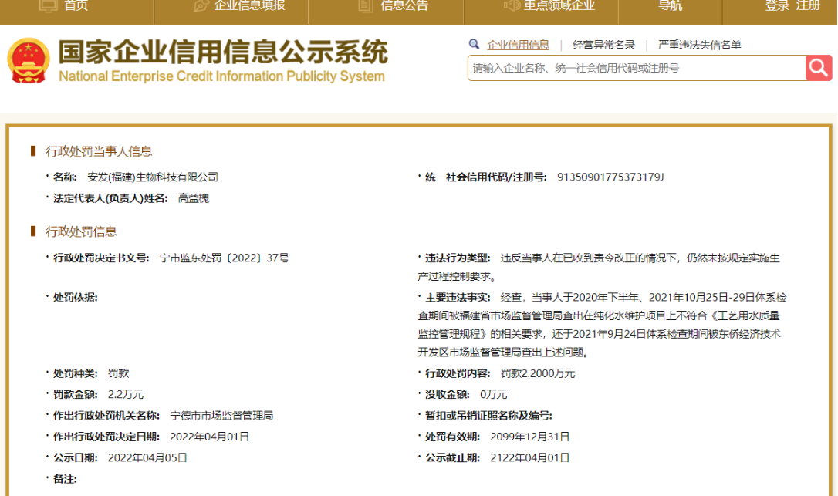Click the national emblem logo

coord(29,60)
